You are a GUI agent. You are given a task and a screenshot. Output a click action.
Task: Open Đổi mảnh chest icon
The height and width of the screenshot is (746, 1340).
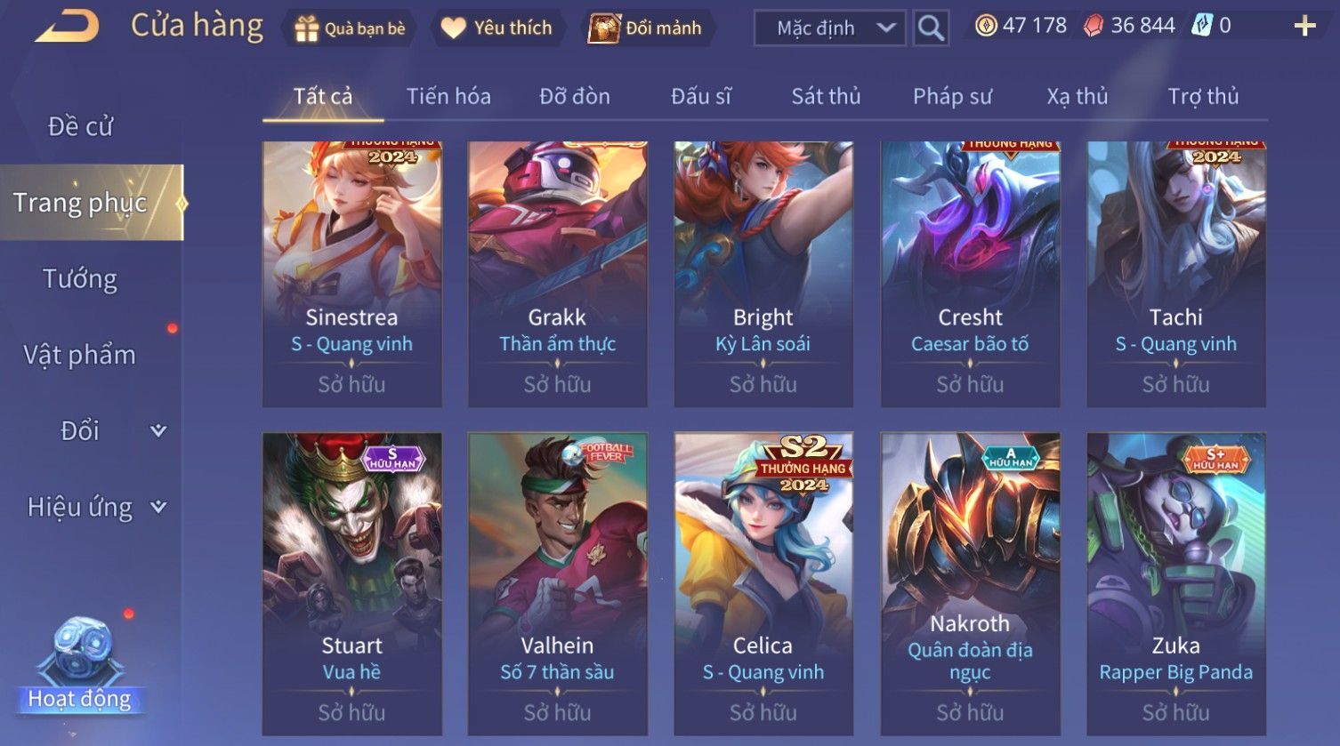pos(603,28)
